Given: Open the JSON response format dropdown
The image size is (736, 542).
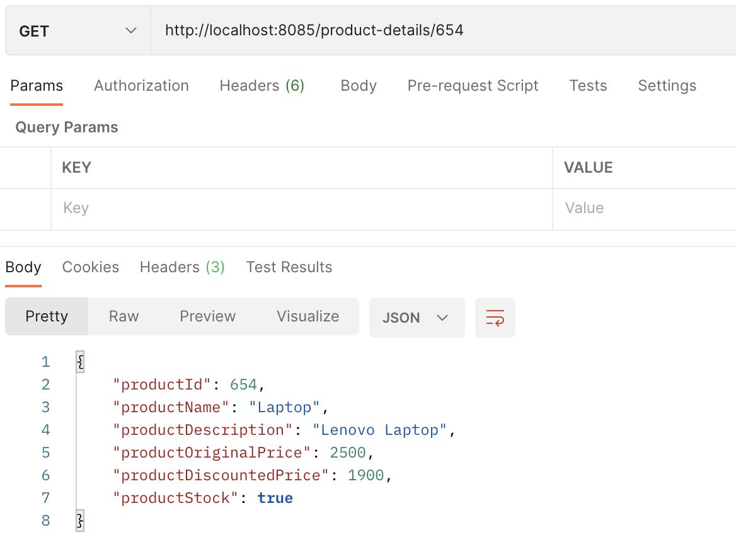Looking at the screenshot, I should (x=417, y=318).
